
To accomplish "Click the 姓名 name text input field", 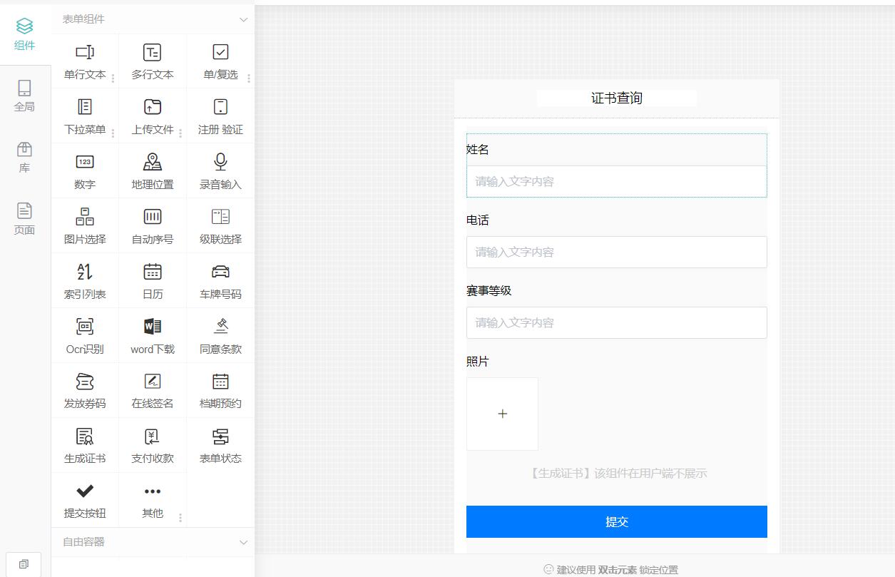I will pyautogui.click(x=616, y=181).
